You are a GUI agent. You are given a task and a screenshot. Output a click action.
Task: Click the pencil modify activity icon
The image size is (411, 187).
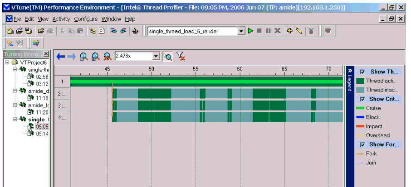point(299,31)
